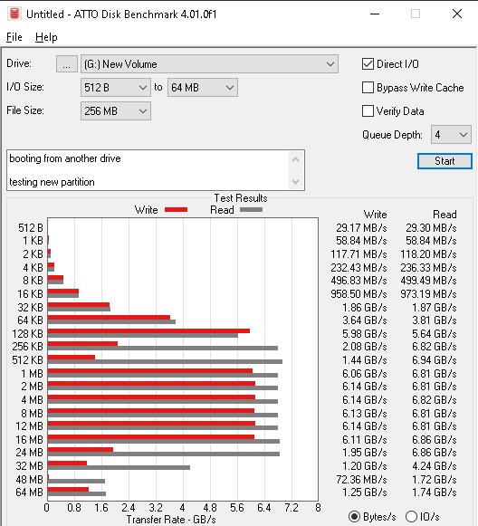The width and height of the screenshot is (478, 526).
Task: Open the Help menu
Action: pyautogui.click(x=46, y=37)
